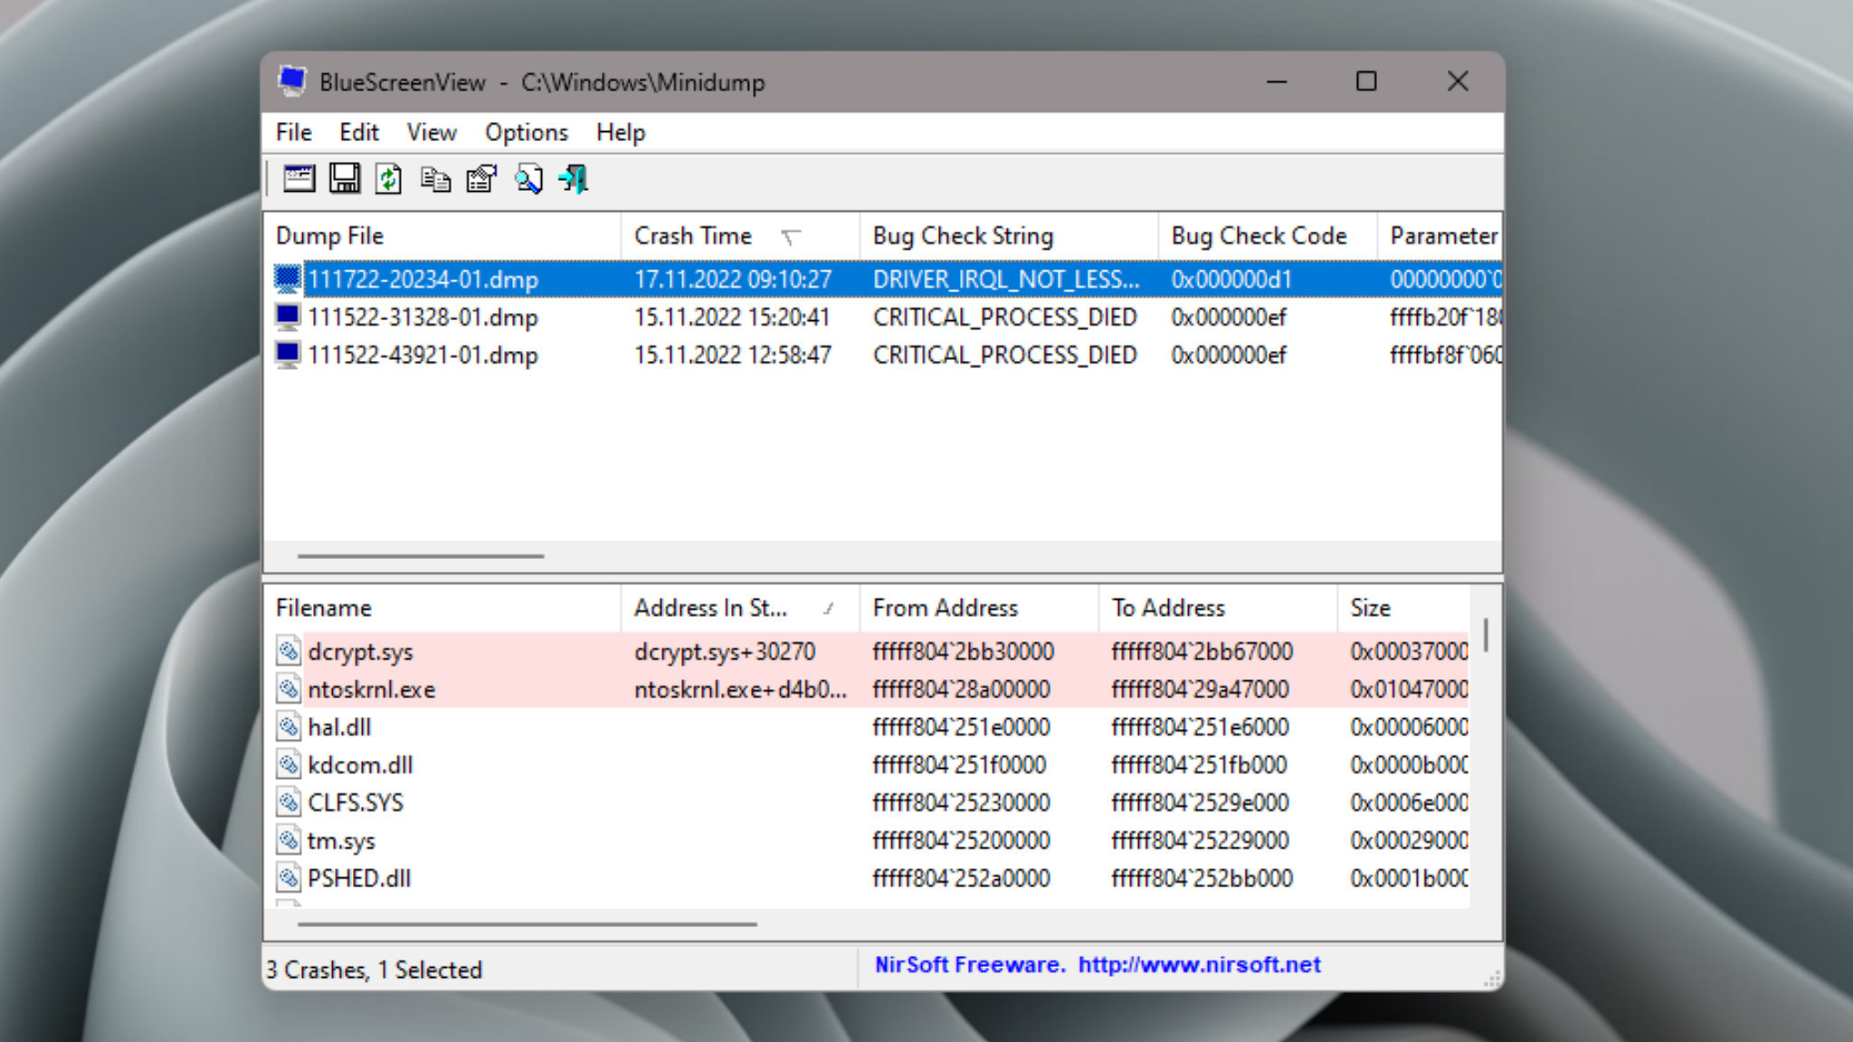Open Advanced Options toolbar icon
The image size is (1853, 1042).
click(x=299, y=178)
